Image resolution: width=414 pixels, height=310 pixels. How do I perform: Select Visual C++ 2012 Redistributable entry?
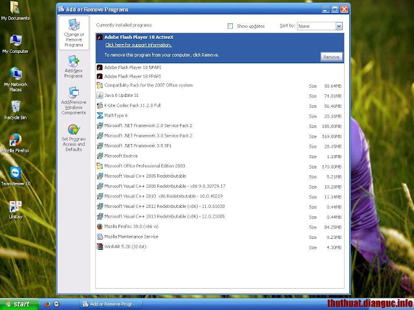click(x=220, y=207)
